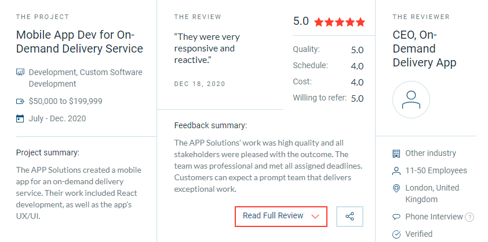
Task: Click the presentation icon beside Development services
Action: click(20, 73)
